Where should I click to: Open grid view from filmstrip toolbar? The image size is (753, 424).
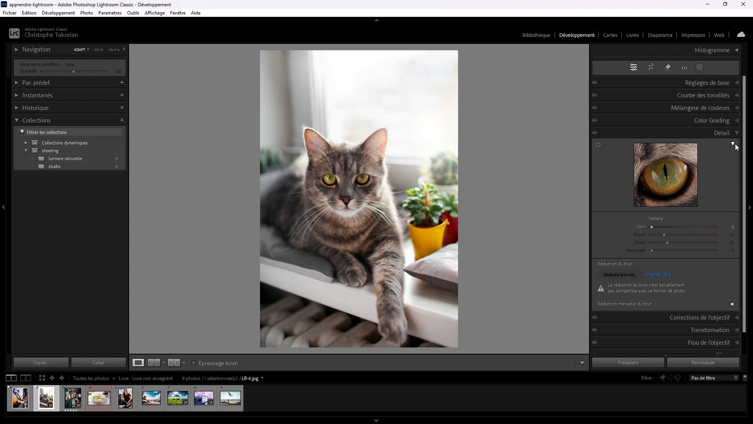[x=42, y=378]
